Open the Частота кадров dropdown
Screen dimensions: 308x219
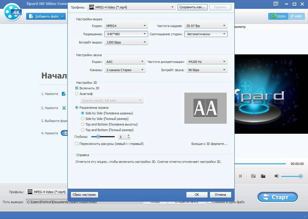[x=206, y=26]
